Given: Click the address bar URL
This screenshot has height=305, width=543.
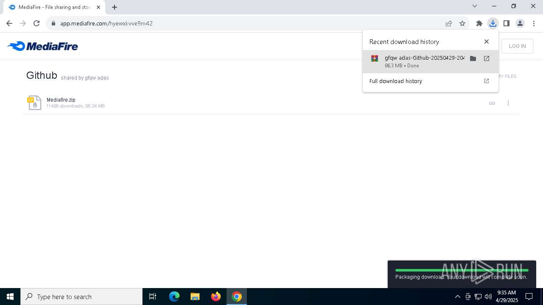Looking at the screenshot, I should coord(106,23).
